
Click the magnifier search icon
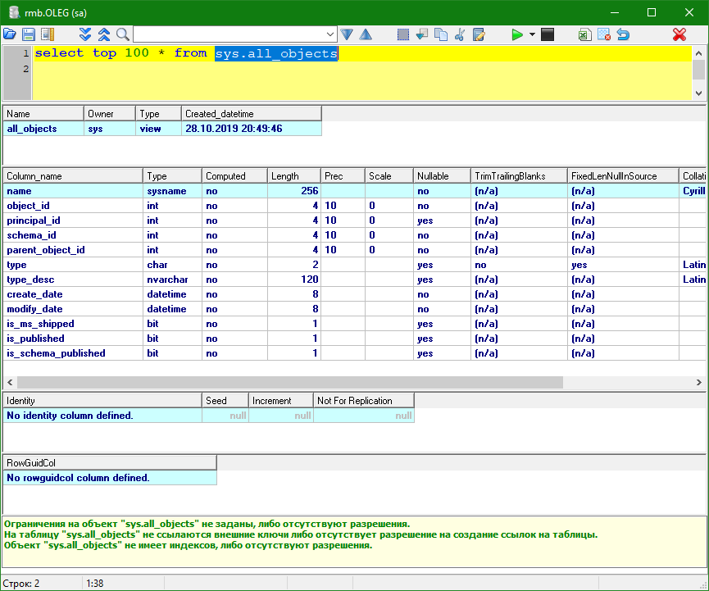(x=122, y=34)
